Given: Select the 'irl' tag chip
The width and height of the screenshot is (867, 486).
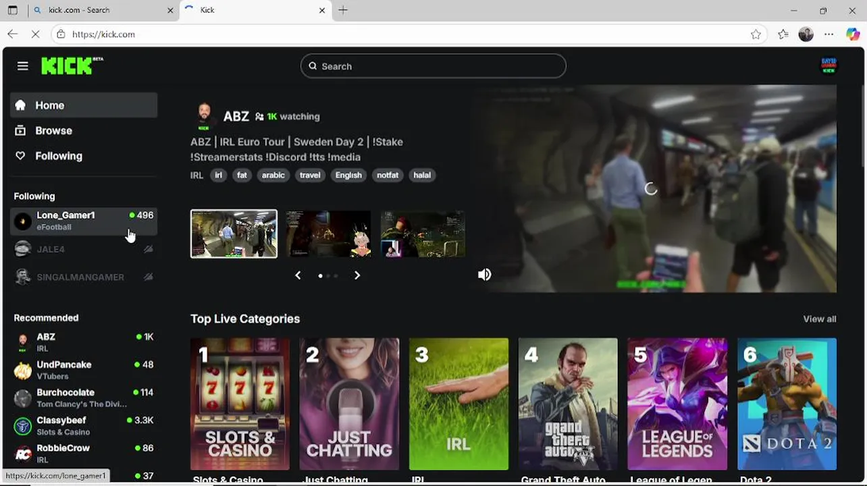Looking at the screenshot, I should coord(218,175).
